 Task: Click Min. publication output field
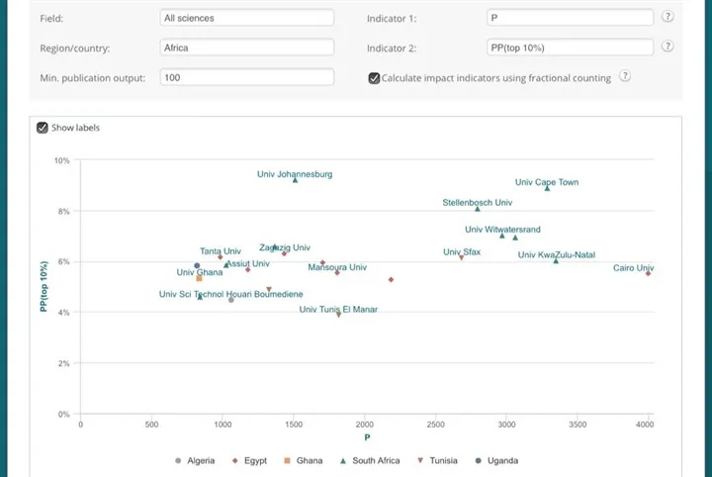pyautogui.click(x=246, y=77)
